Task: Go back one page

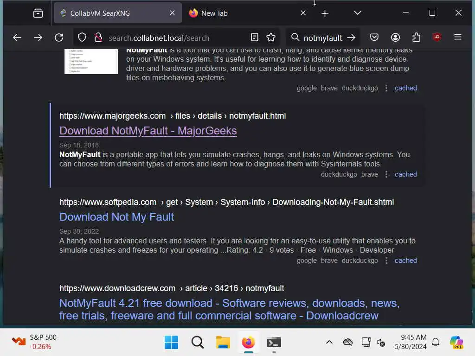Action: pos(17,38)
